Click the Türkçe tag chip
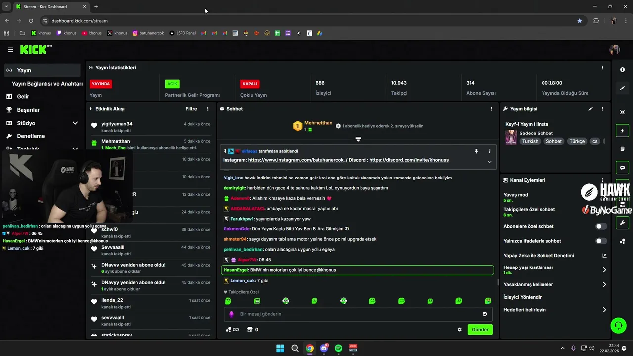The image size is (633, 356). [x=577, y=141]
